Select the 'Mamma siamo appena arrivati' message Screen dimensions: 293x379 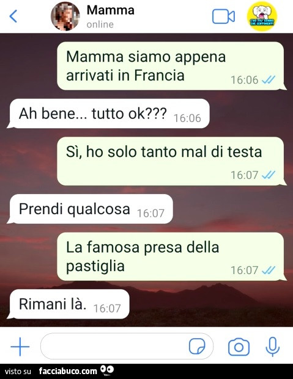pos(171,66)
